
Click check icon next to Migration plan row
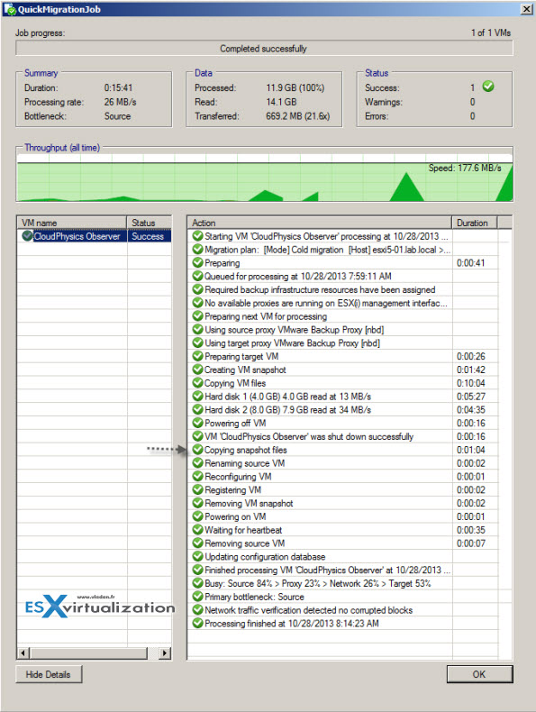197,250
